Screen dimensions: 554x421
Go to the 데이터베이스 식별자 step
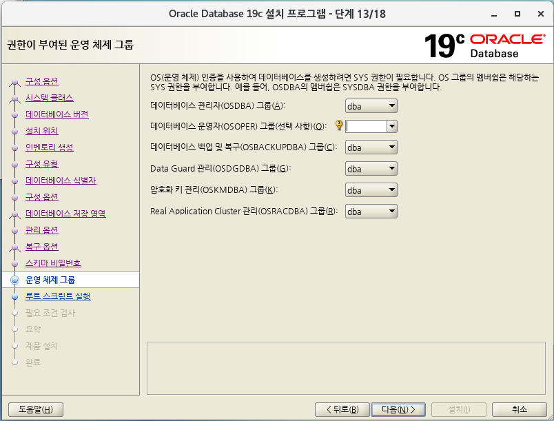61,181
